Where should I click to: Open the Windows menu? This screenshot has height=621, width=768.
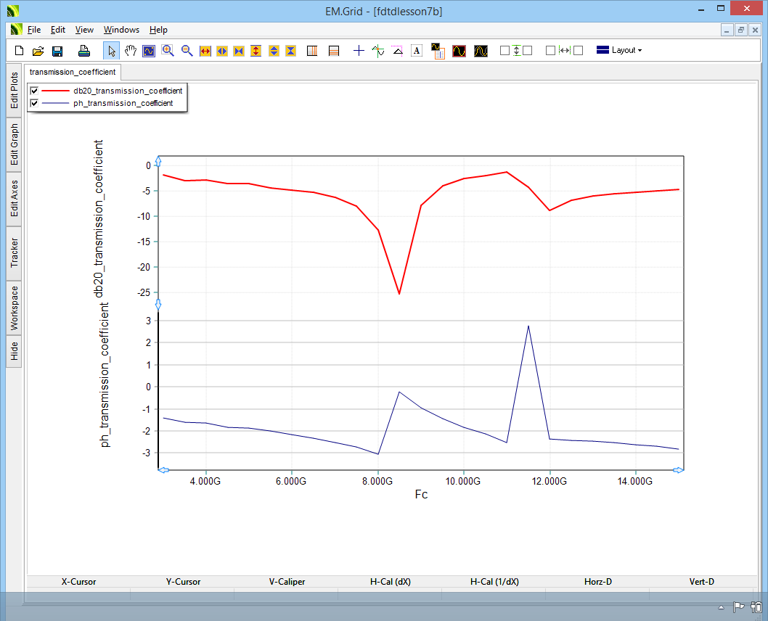[121, 30]
